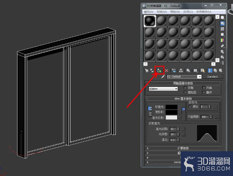This screenshot has width=233, height=176.
Task: Click the 环境光 black color swatch
Action: pyautogui.click(x=172, y=107)
